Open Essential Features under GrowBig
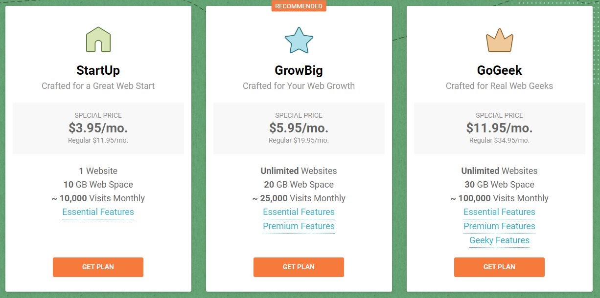This screenshot has width=600, height=298. click(299, 212)
